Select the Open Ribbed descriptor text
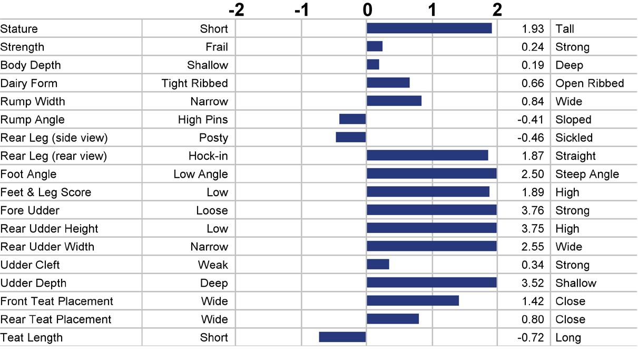 pos(590,83)
